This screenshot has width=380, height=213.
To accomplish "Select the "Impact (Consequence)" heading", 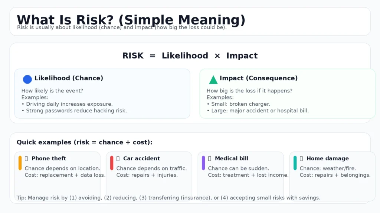I will (x=258, y=78).
